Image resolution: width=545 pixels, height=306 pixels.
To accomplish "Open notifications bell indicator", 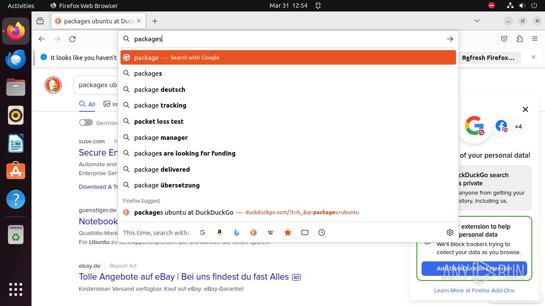I will 318,6.
